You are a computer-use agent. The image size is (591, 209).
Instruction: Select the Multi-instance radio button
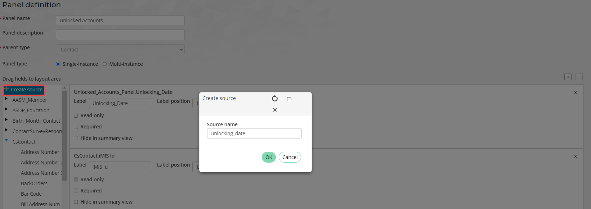(104, 64)
